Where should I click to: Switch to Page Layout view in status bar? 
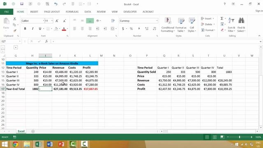click(x=215, y=137)
